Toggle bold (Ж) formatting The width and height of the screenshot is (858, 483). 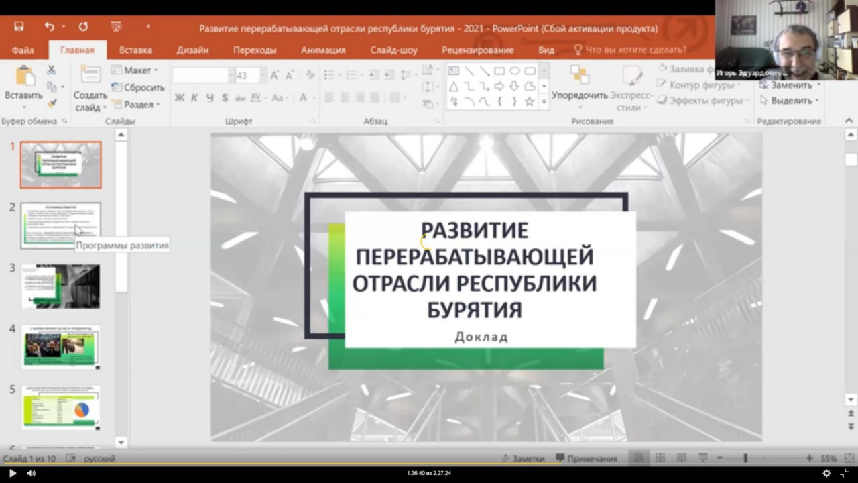[x=179, y=98]
